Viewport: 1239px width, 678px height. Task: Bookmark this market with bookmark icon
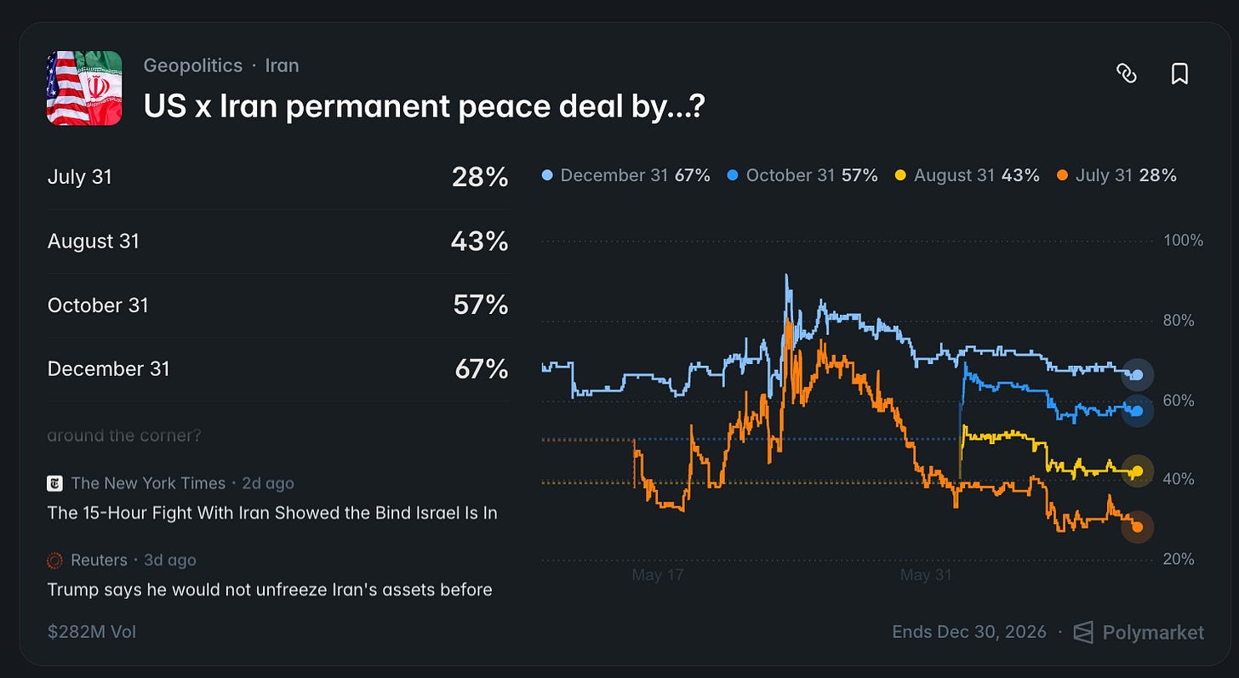[x=1179, y=74]
